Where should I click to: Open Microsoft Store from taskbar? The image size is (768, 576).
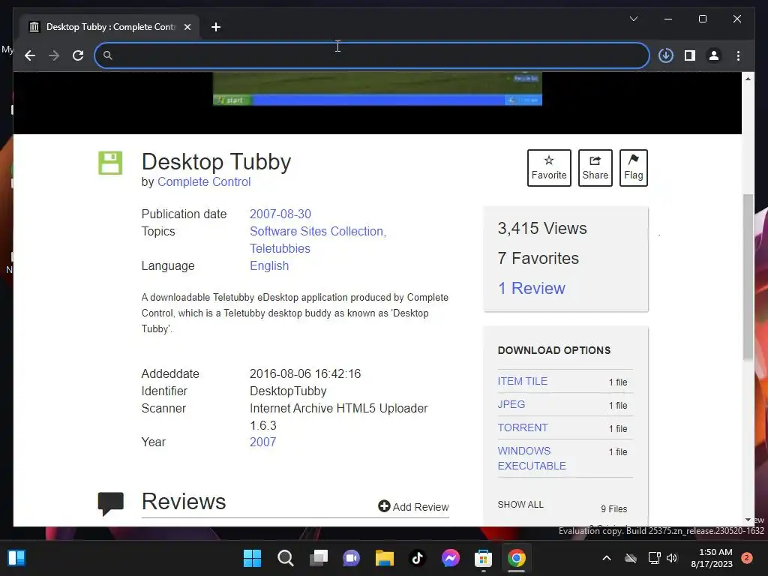tap(484, 558)
